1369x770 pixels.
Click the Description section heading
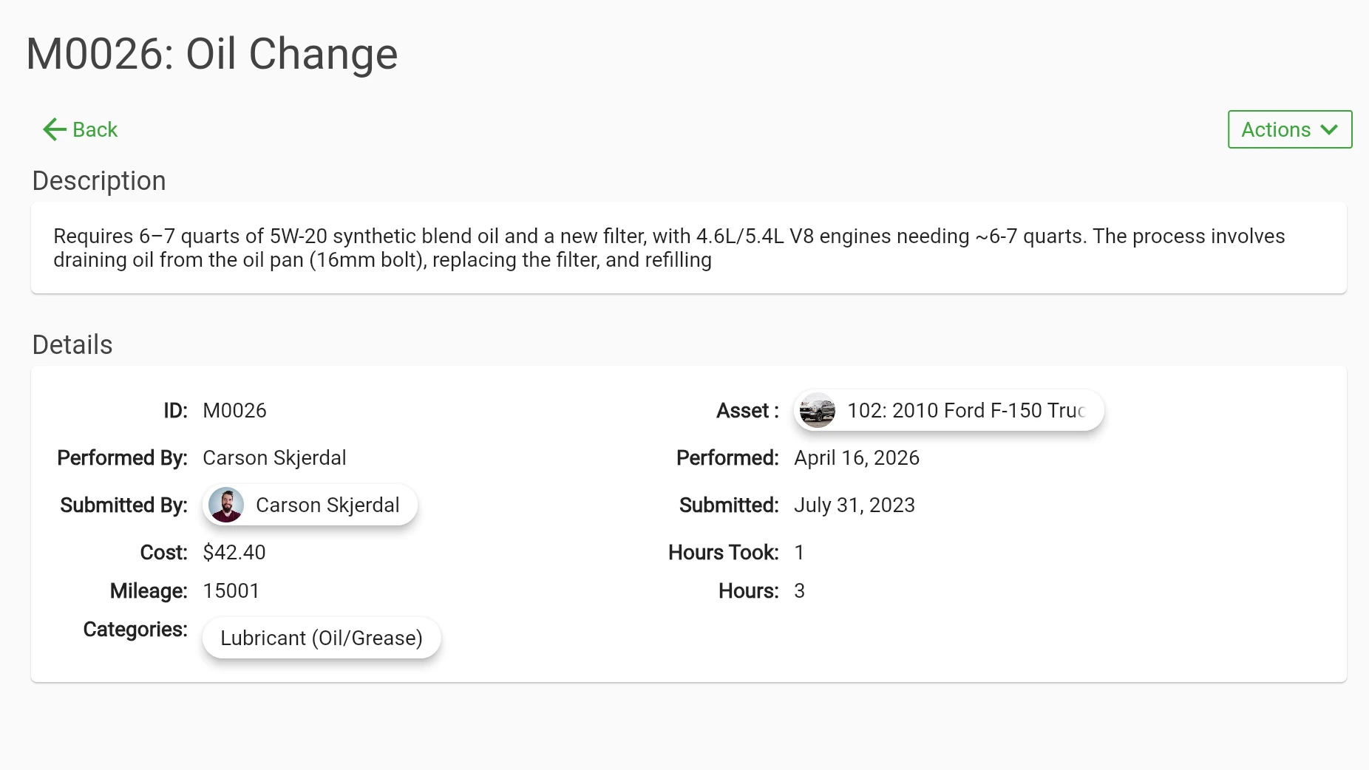(99, 181)
